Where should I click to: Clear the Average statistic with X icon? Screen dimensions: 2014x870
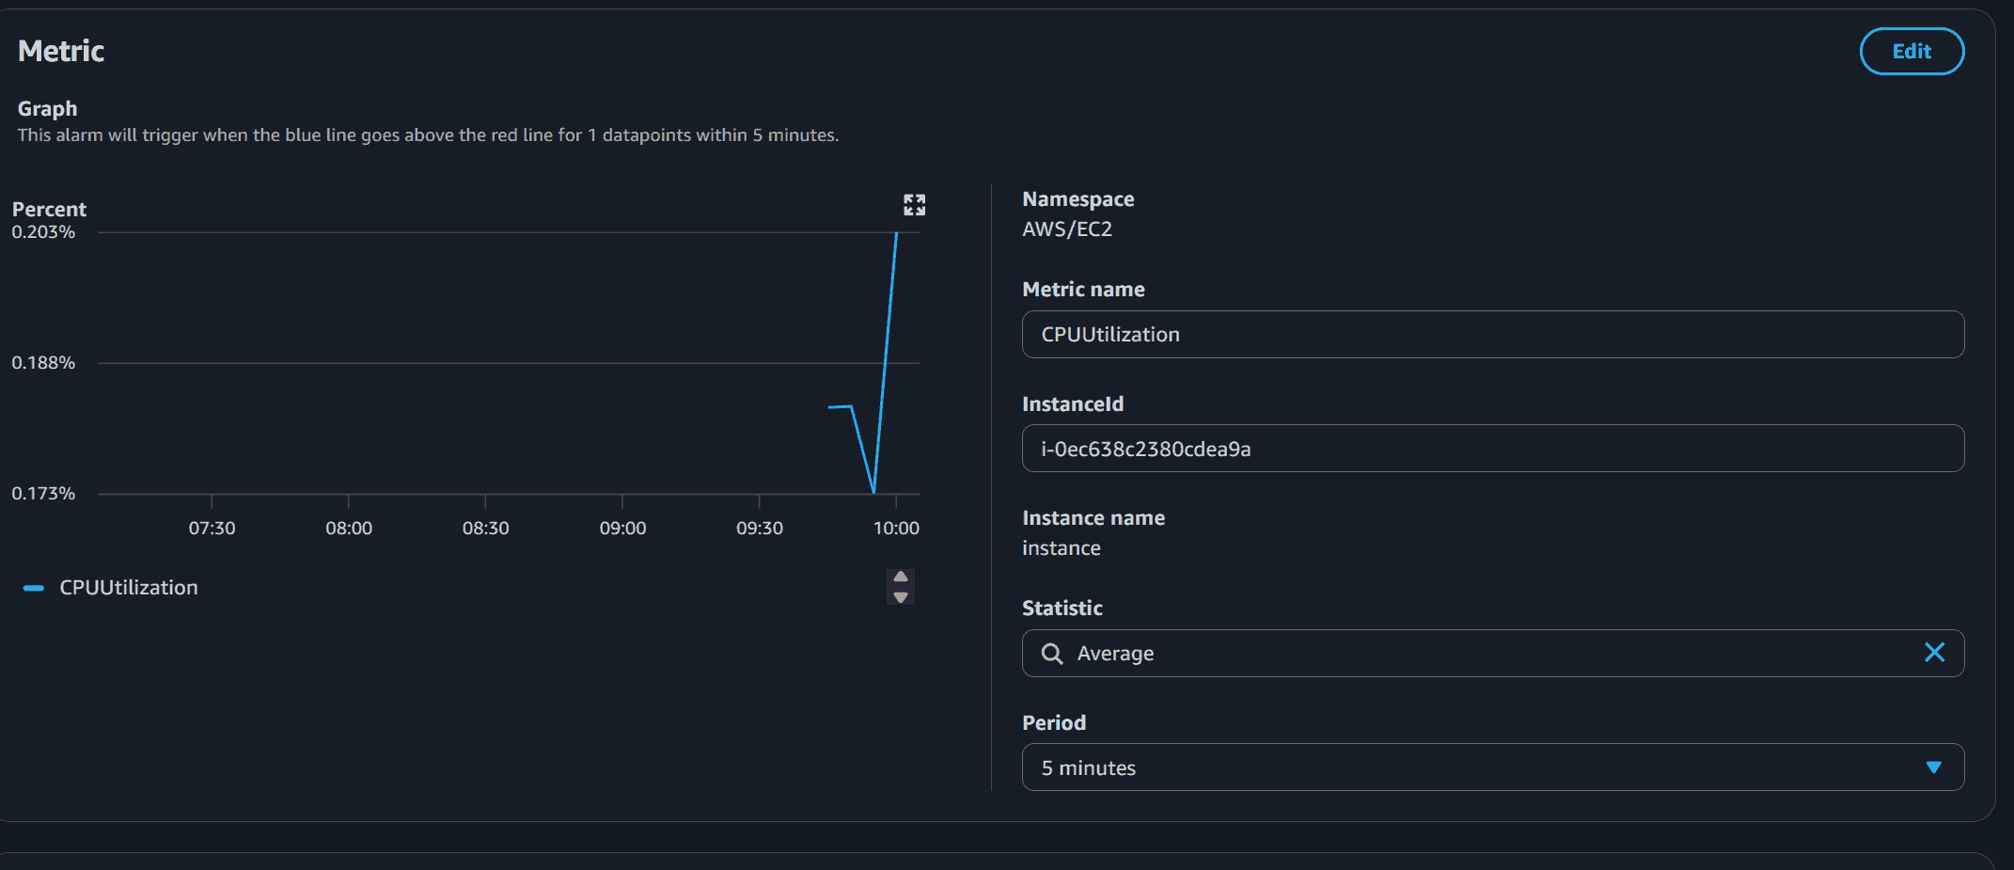point(1934,653)
